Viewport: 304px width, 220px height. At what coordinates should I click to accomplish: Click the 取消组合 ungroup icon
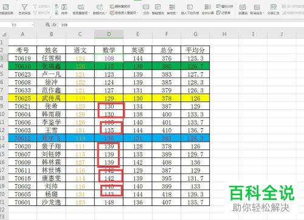click(257, 7)
